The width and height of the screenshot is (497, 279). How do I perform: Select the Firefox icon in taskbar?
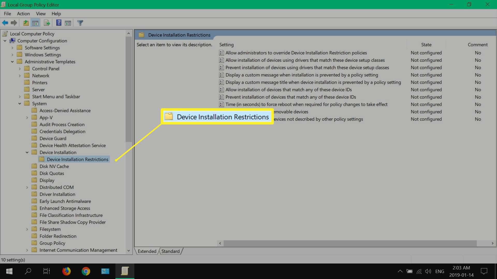pos(67,271)
